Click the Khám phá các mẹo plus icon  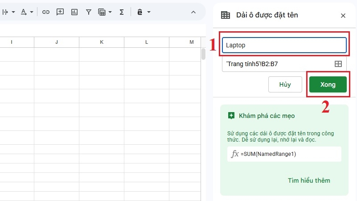point(231,116)
